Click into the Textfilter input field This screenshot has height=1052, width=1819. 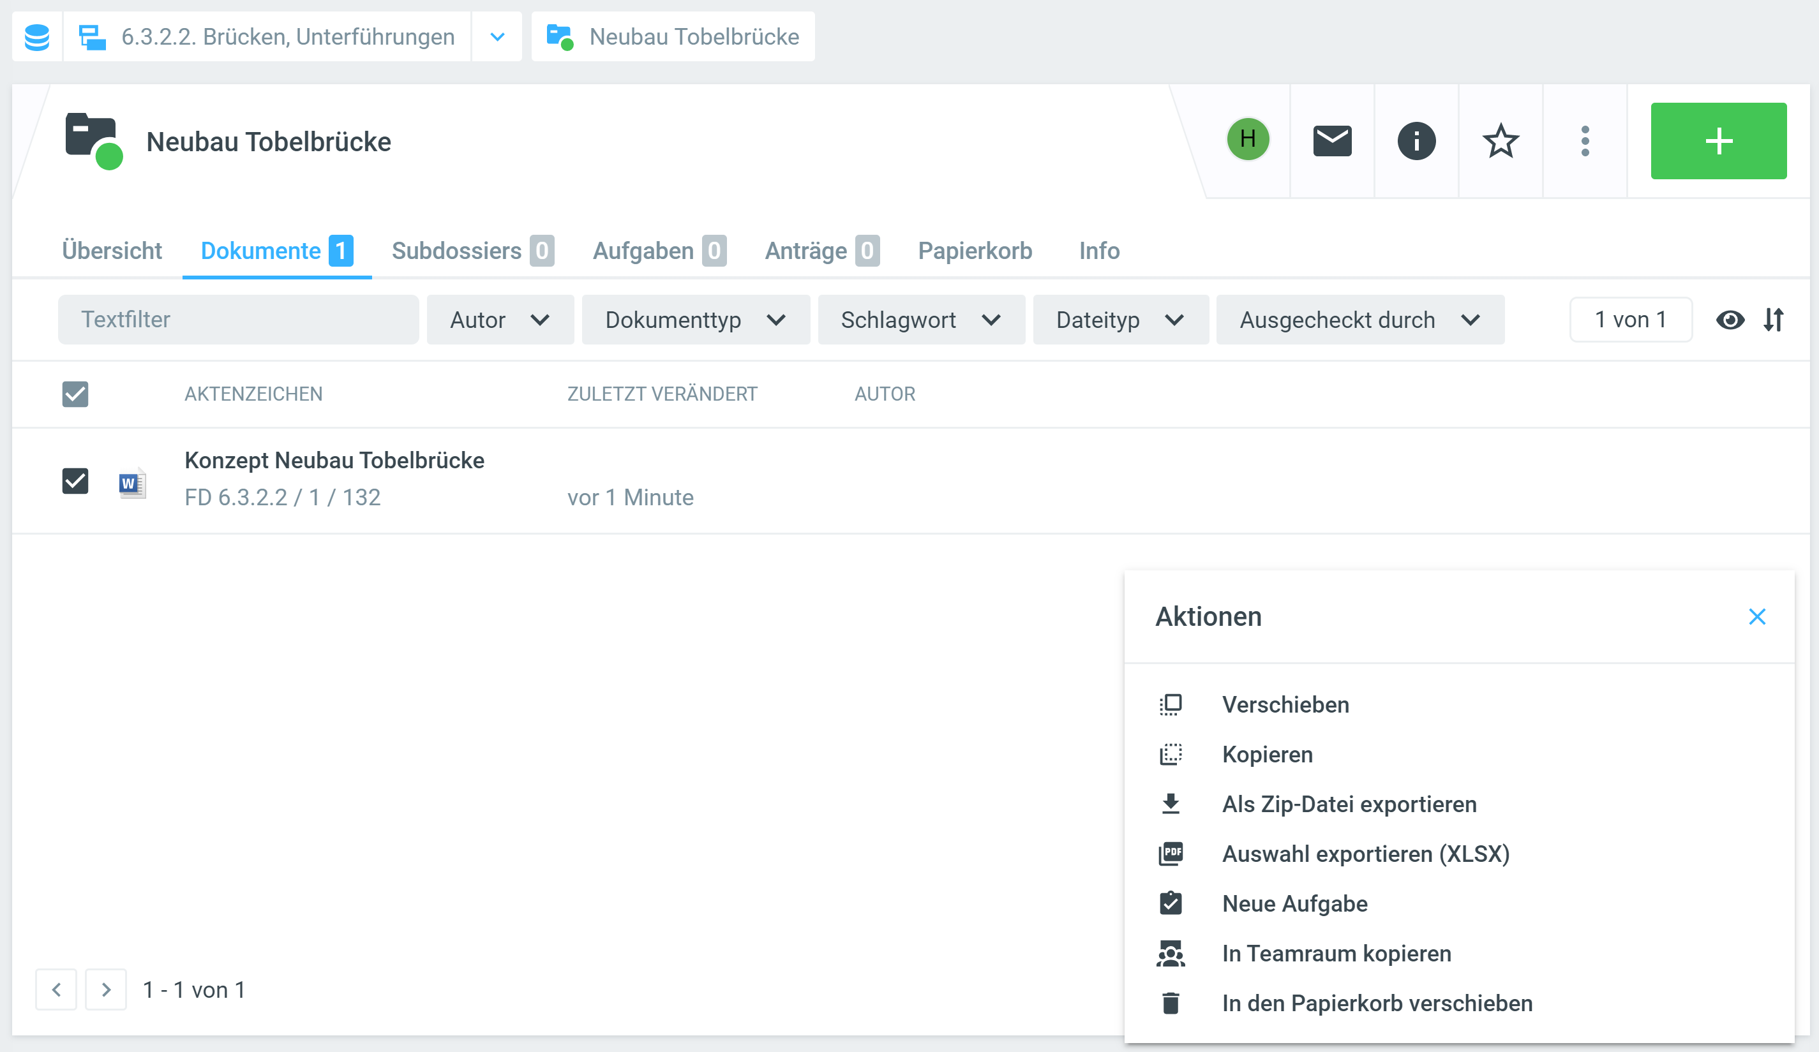point(238,320)
